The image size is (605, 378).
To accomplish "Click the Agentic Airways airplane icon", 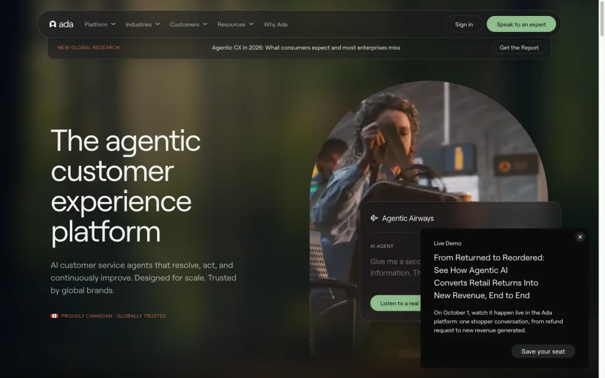I will 374,219.
